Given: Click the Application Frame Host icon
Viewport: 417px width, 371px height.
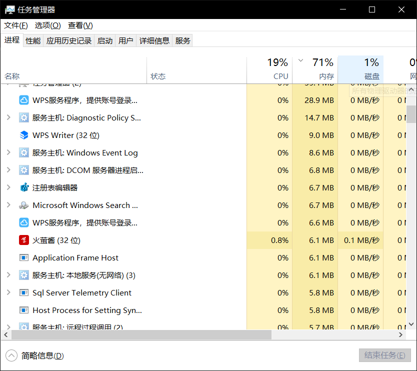Looking at the screenshot, I should 24,257.
